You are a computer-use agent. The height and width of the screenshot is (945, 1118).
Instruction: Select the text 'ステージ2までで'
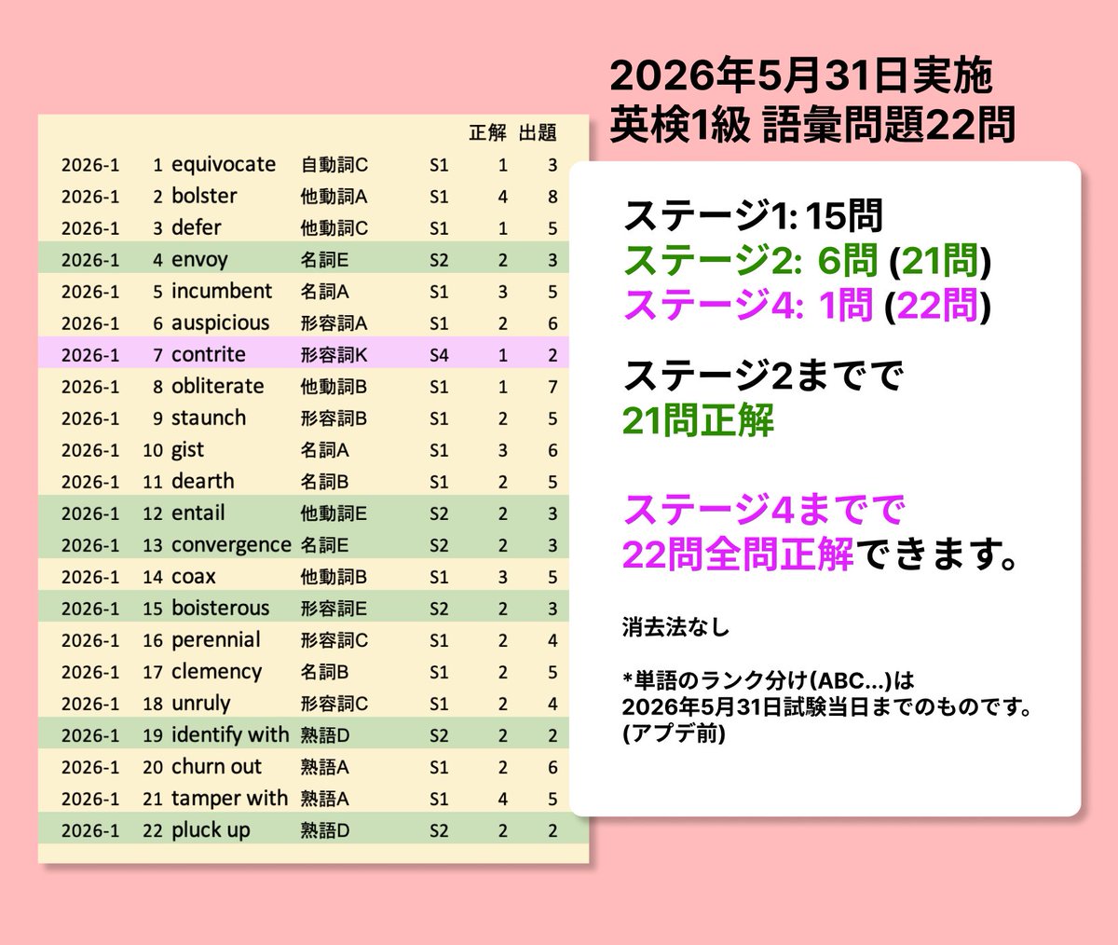coord(764,377)
